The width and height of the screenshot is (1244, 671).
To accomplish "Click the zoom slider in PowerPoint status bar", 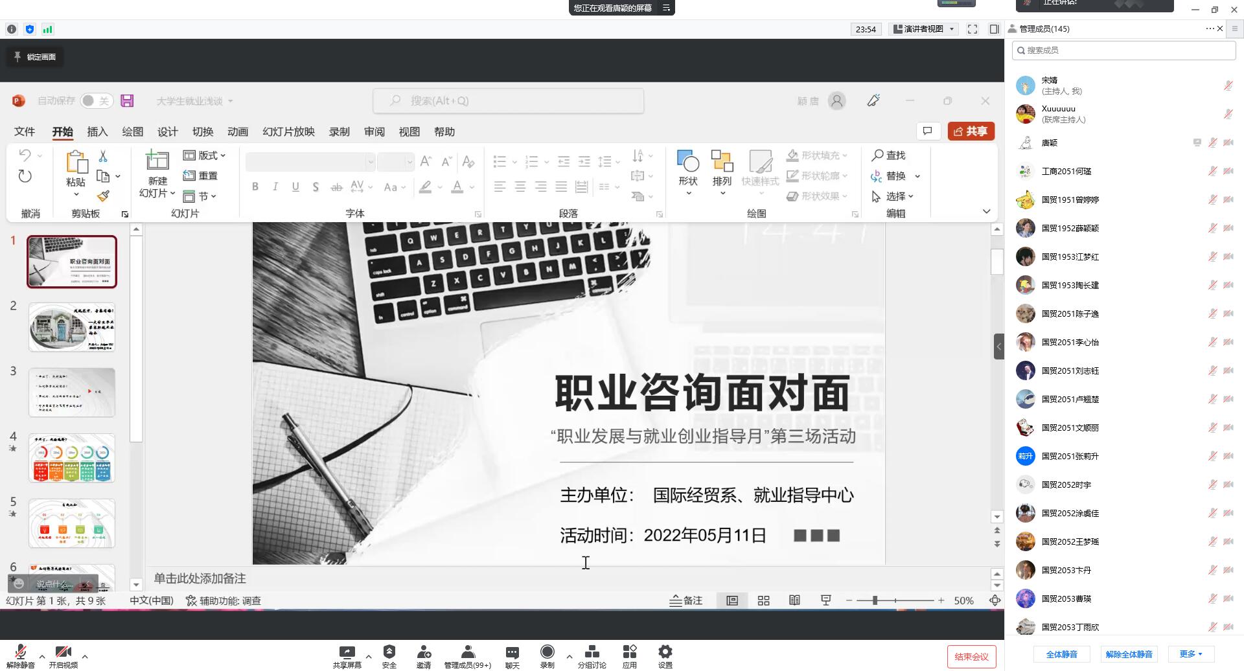I will point(875,601).
